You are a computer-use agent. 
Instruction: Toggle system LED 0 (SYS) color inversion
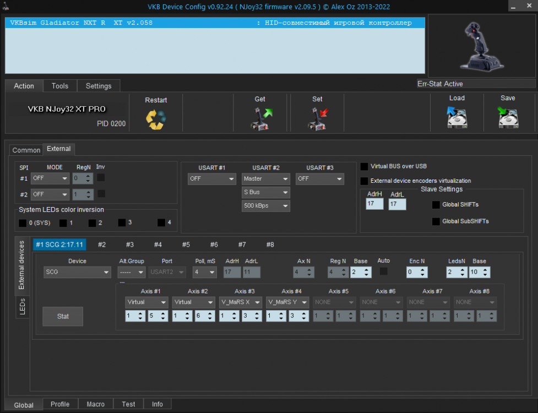click(23, 223)
